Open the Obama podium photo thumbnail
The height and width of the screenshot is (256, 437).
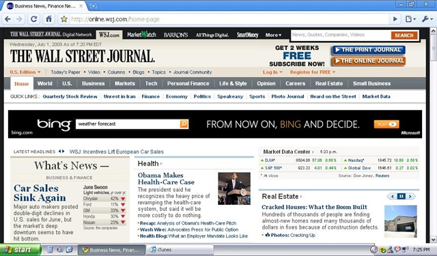[234, 188]
